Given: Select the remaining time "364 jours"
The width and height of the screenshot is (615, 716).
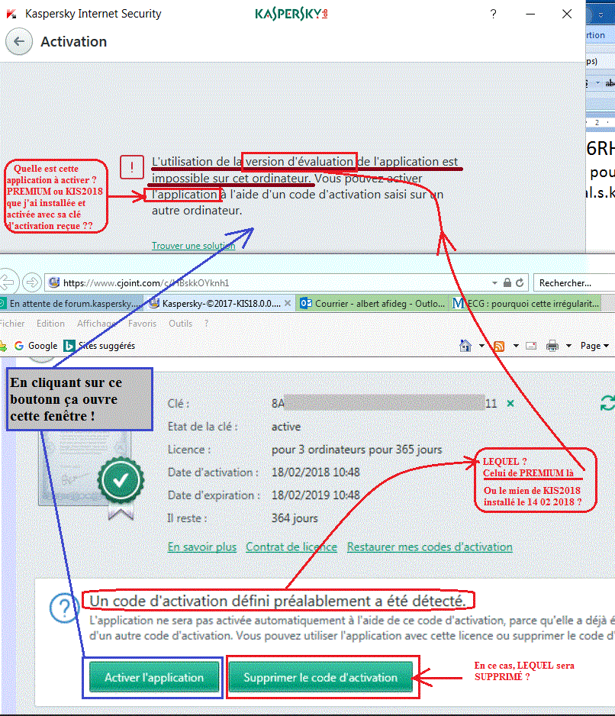Looking at the screenshot, I should 295,518.
